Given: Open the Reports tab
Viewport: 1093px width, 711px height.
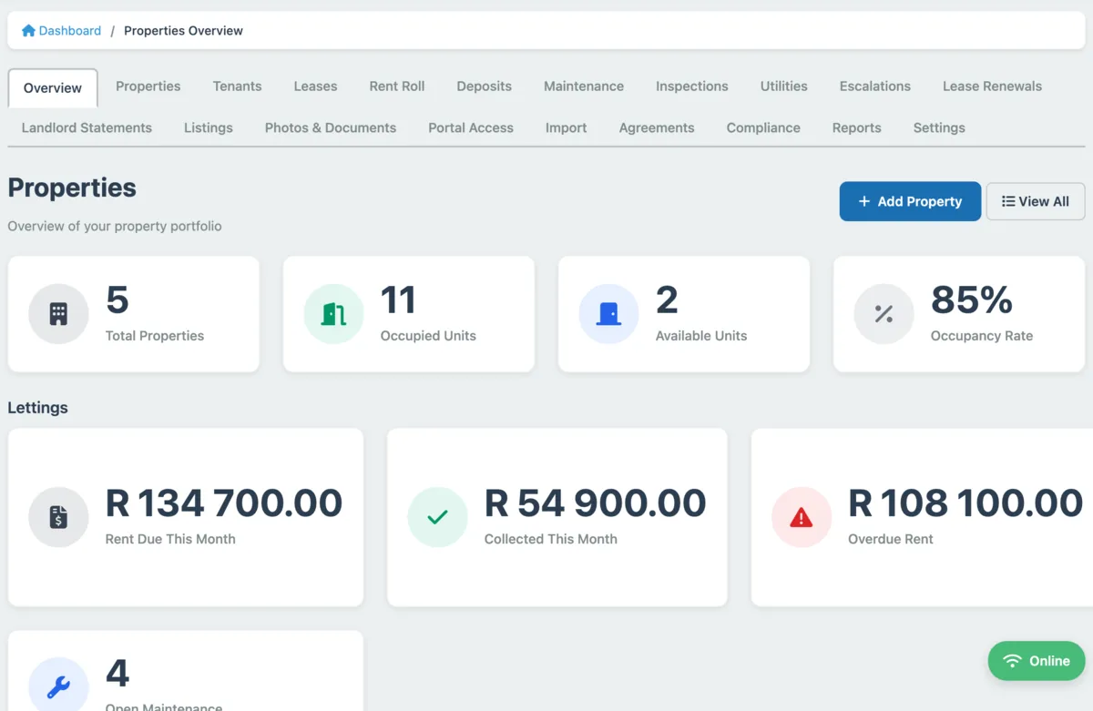Looking at the screenshot, I should 857,128.
